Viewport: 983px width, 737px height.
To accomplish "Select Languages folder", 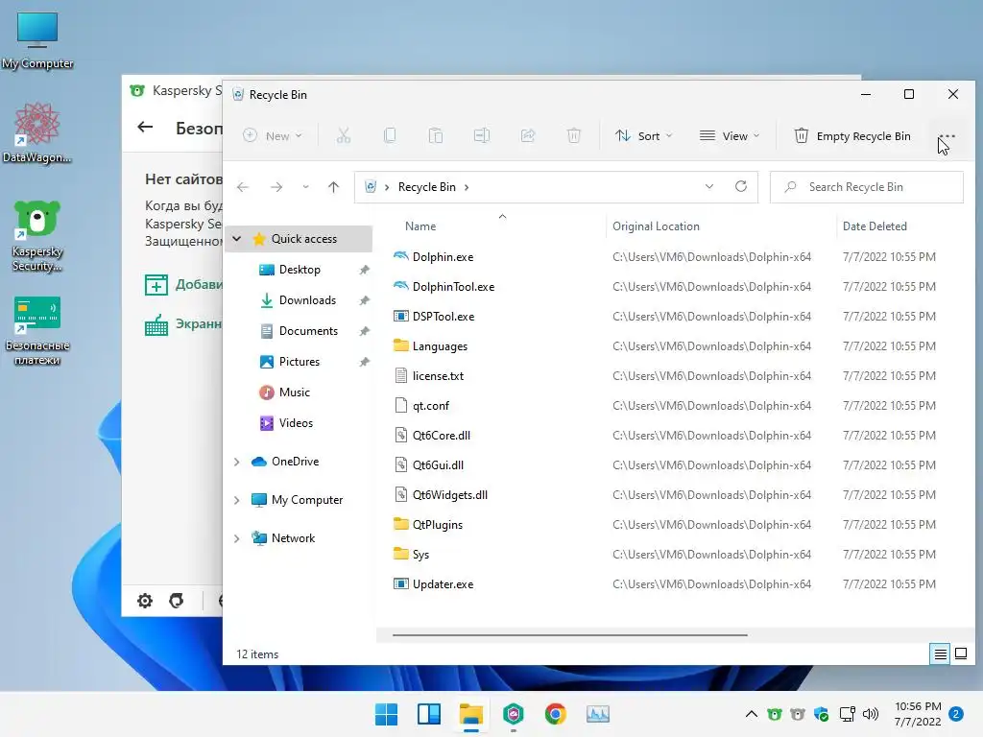I will point(440,345).
